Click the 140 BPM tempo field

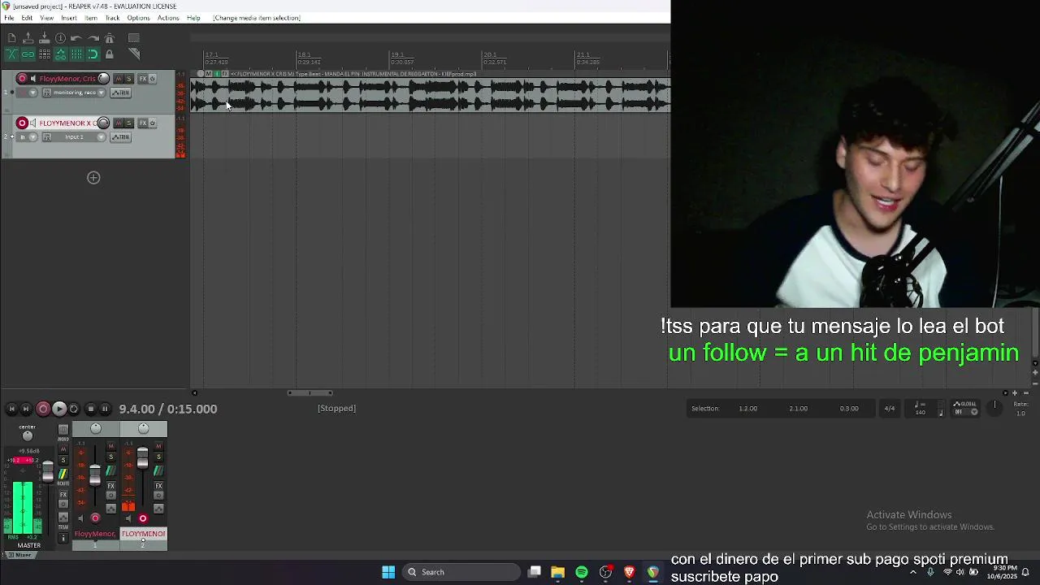point(921,412)
